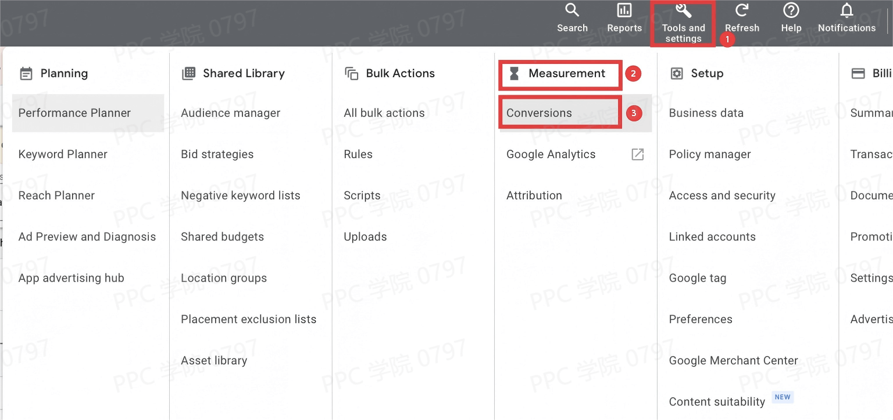Open Performance Planner menu item

74,113
